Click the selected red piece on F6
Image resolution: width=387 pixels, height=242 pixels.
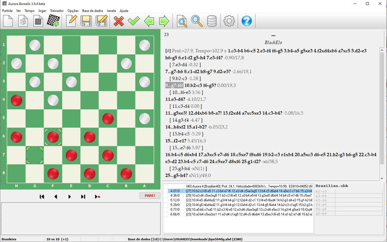(x=53, y=137)
